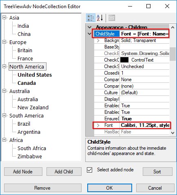Image resolution: width=177 pixels, height=195 pixels.
Task: Click the property grid scroll down arrow
Action: [x=173, y=133]
